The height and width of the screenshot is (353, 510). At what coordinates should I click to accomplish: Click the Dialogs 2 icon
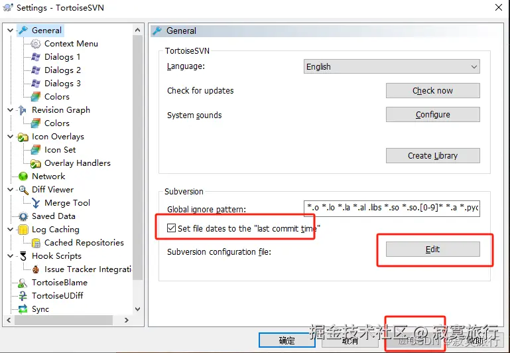click(x=36, y=70)
